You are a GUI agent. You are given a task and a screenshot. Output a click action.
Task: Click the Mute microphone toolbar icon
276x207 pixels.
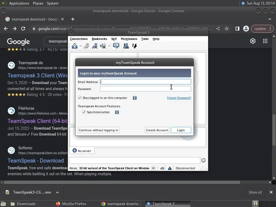point(95,46)
